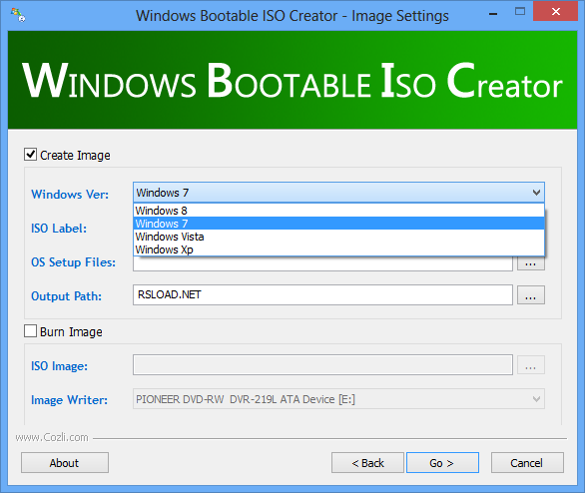This screenshot has width=585, height=493.
Task: Maximize the ISO Creator window
Action: 520,12
